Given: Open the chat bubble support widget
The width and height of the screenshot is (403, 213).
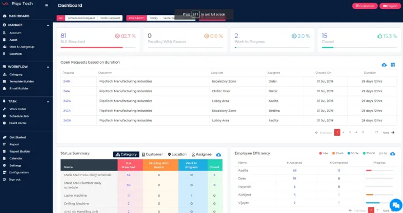Looking at the screenshot, I should [x=396, y=205].
